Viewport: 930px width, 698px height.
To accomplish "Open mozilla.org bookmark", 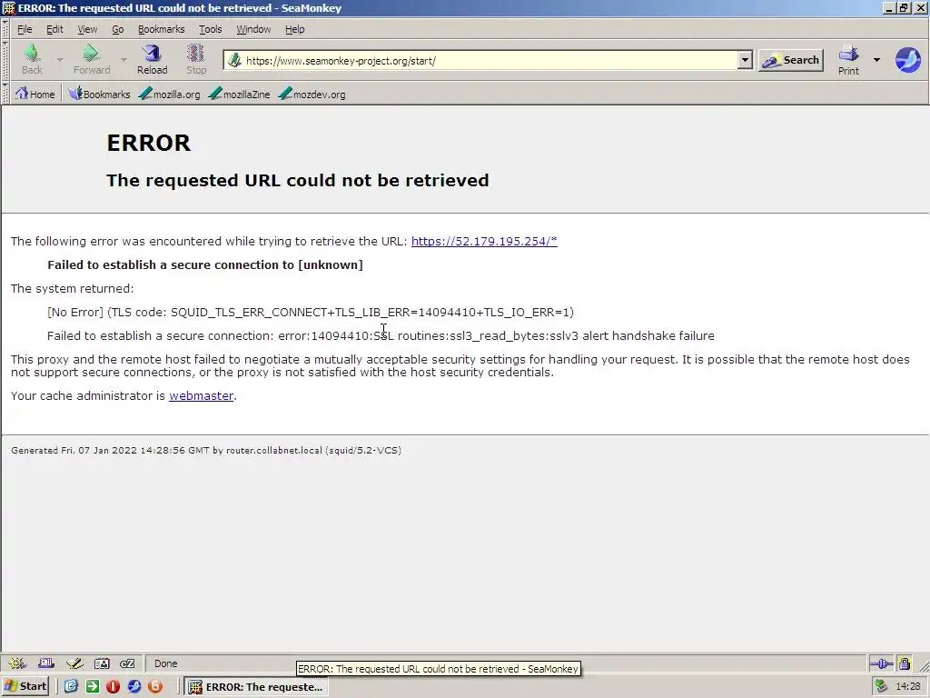I will tap(170, 94).
